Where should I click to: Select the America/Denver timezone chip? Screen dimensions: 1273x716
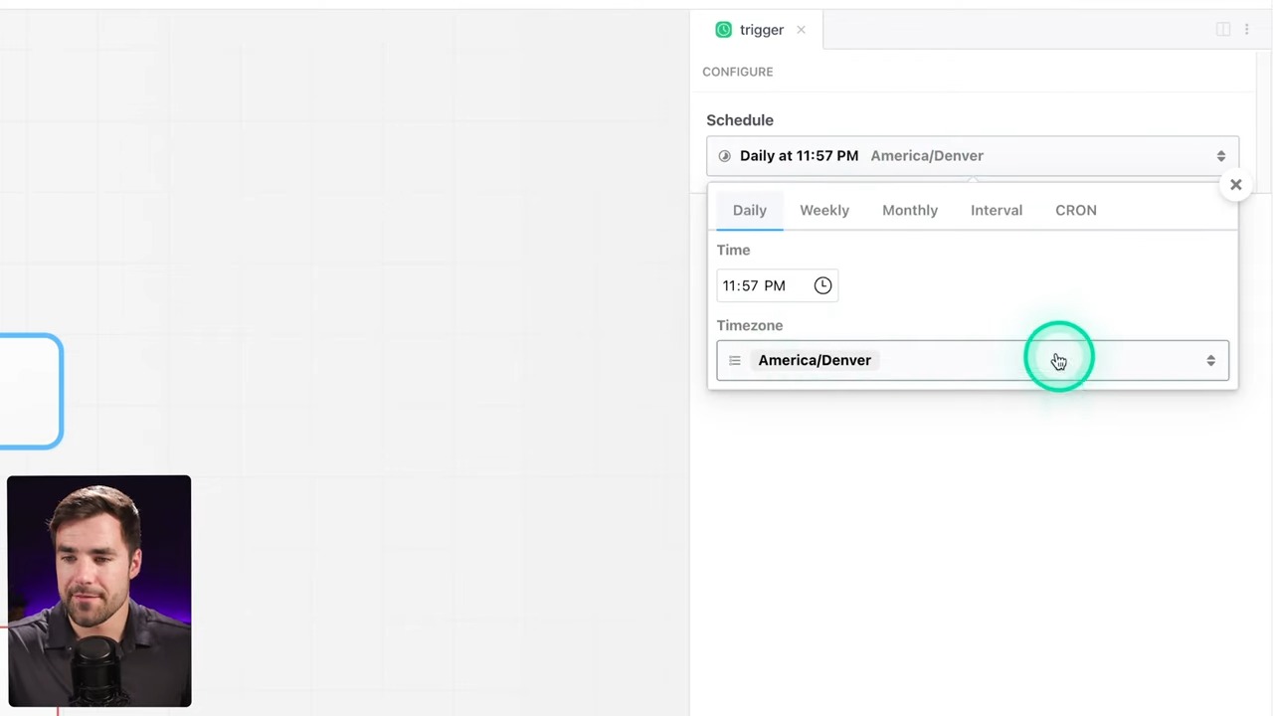(814, 360)
